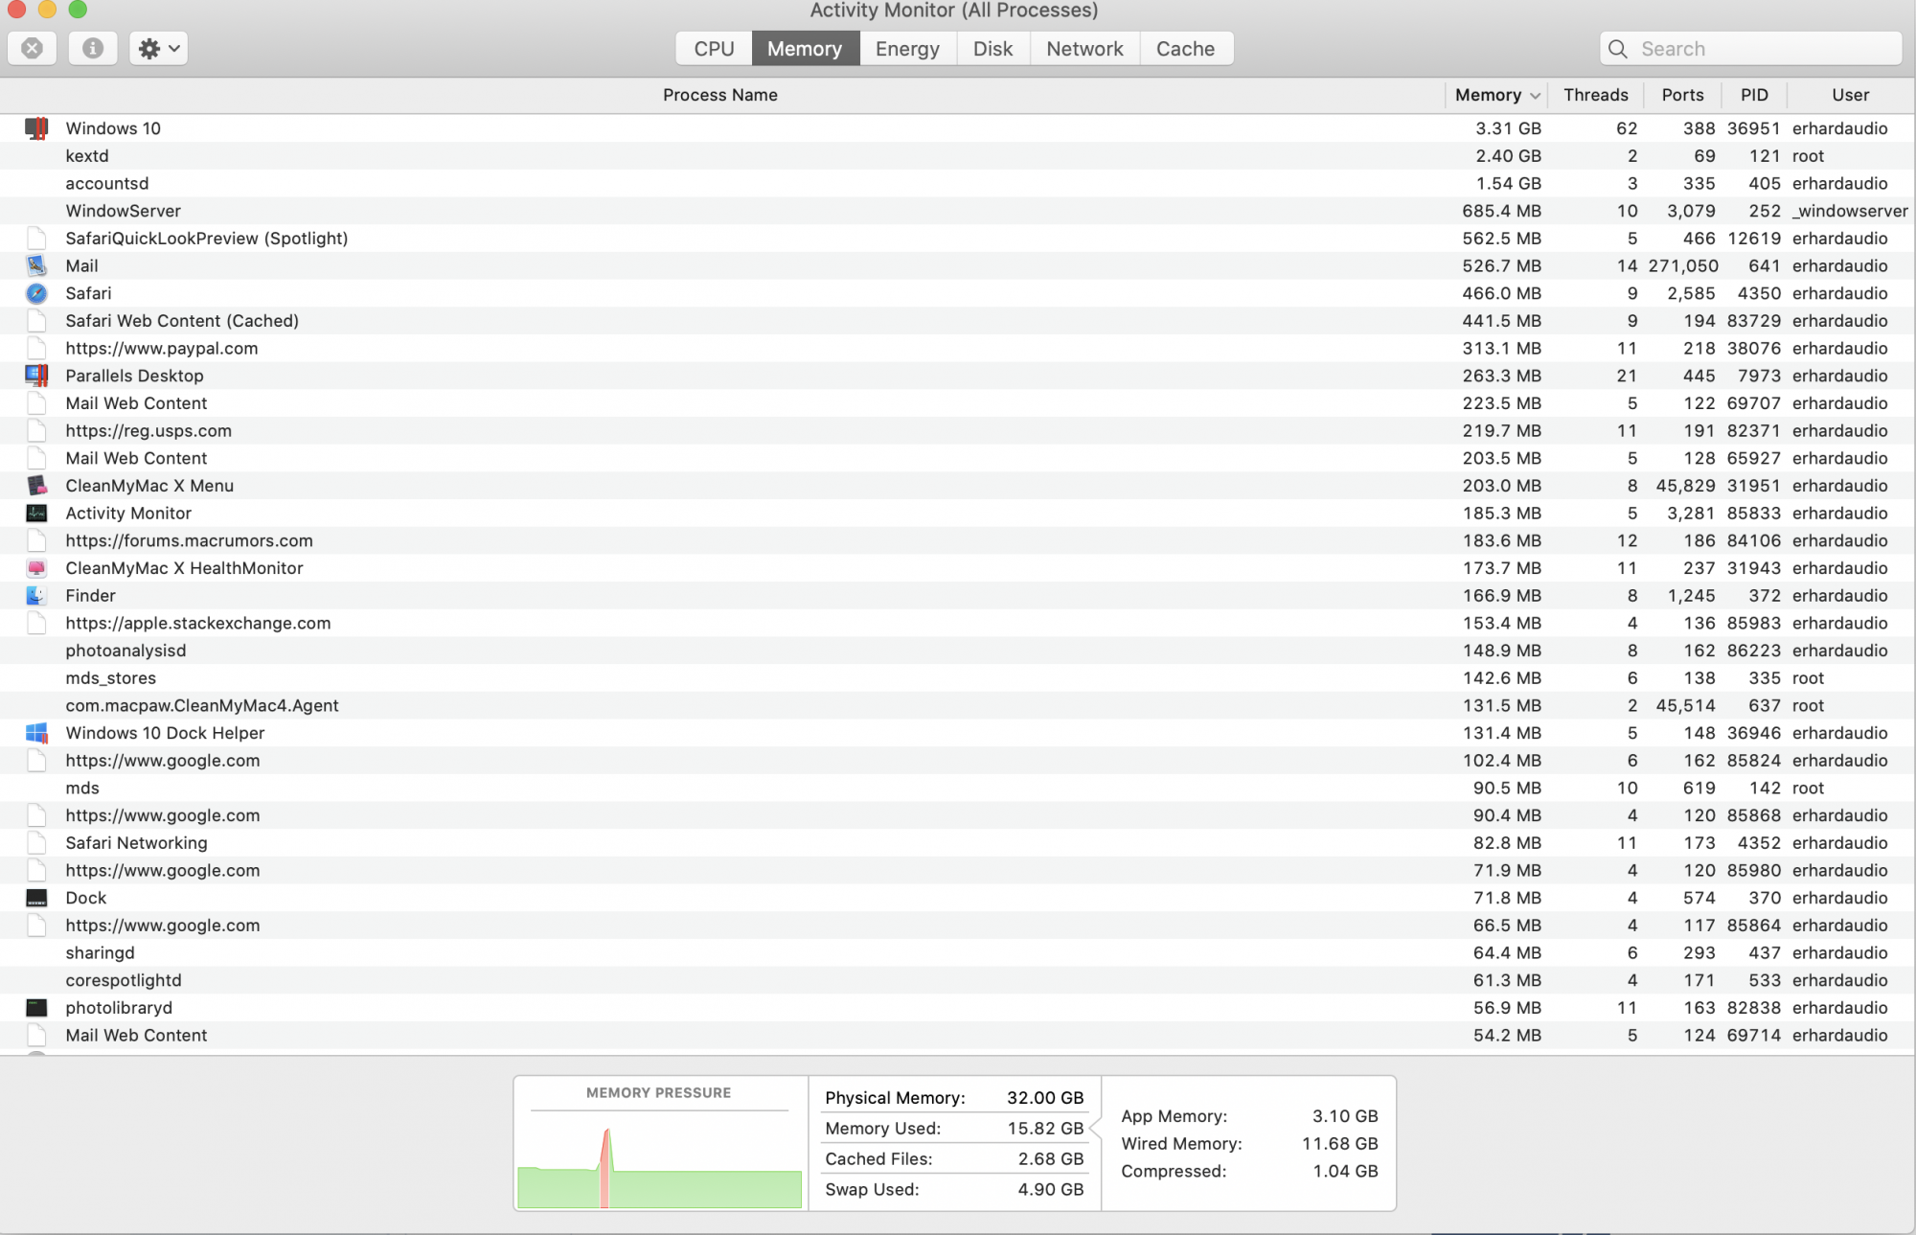This screenshot has height=1235, width=1916.
Task: Click the Compressed 1.04 GB value
Action: coord(1345,1172)
